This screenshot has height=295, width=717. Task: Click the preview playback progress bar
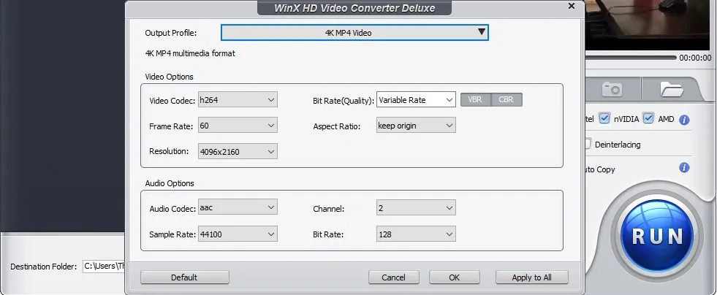pyautogui.click(x=631, y=58)
